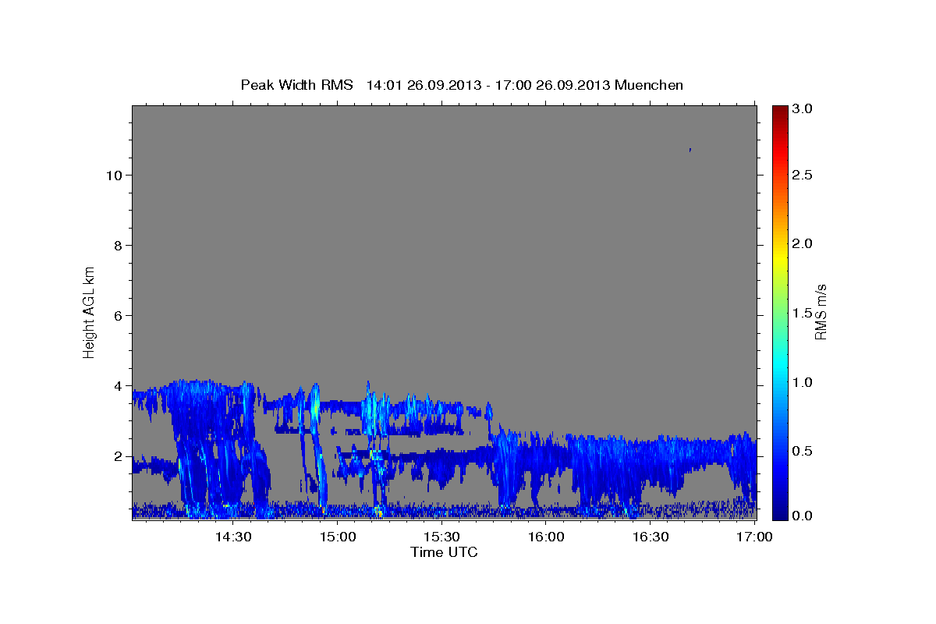Click the isolated blue speck near 10.7 km
936x624 pixels.
[x=690, y=150]
